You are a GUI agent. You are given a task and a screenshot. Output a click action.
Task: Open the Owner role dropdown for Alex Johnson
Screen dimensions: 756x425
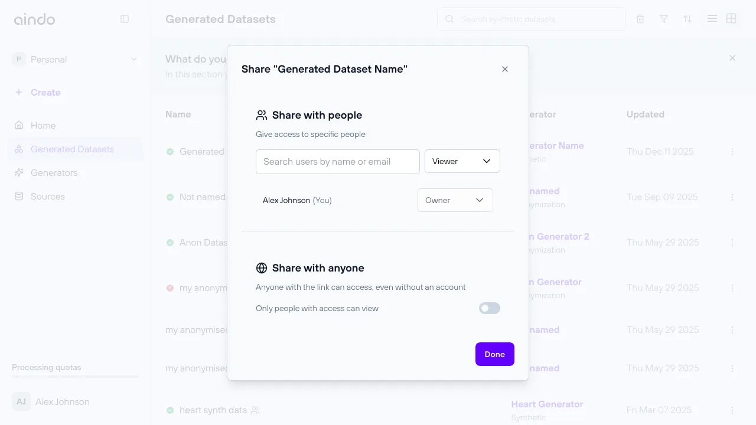(x=455, y=200)
